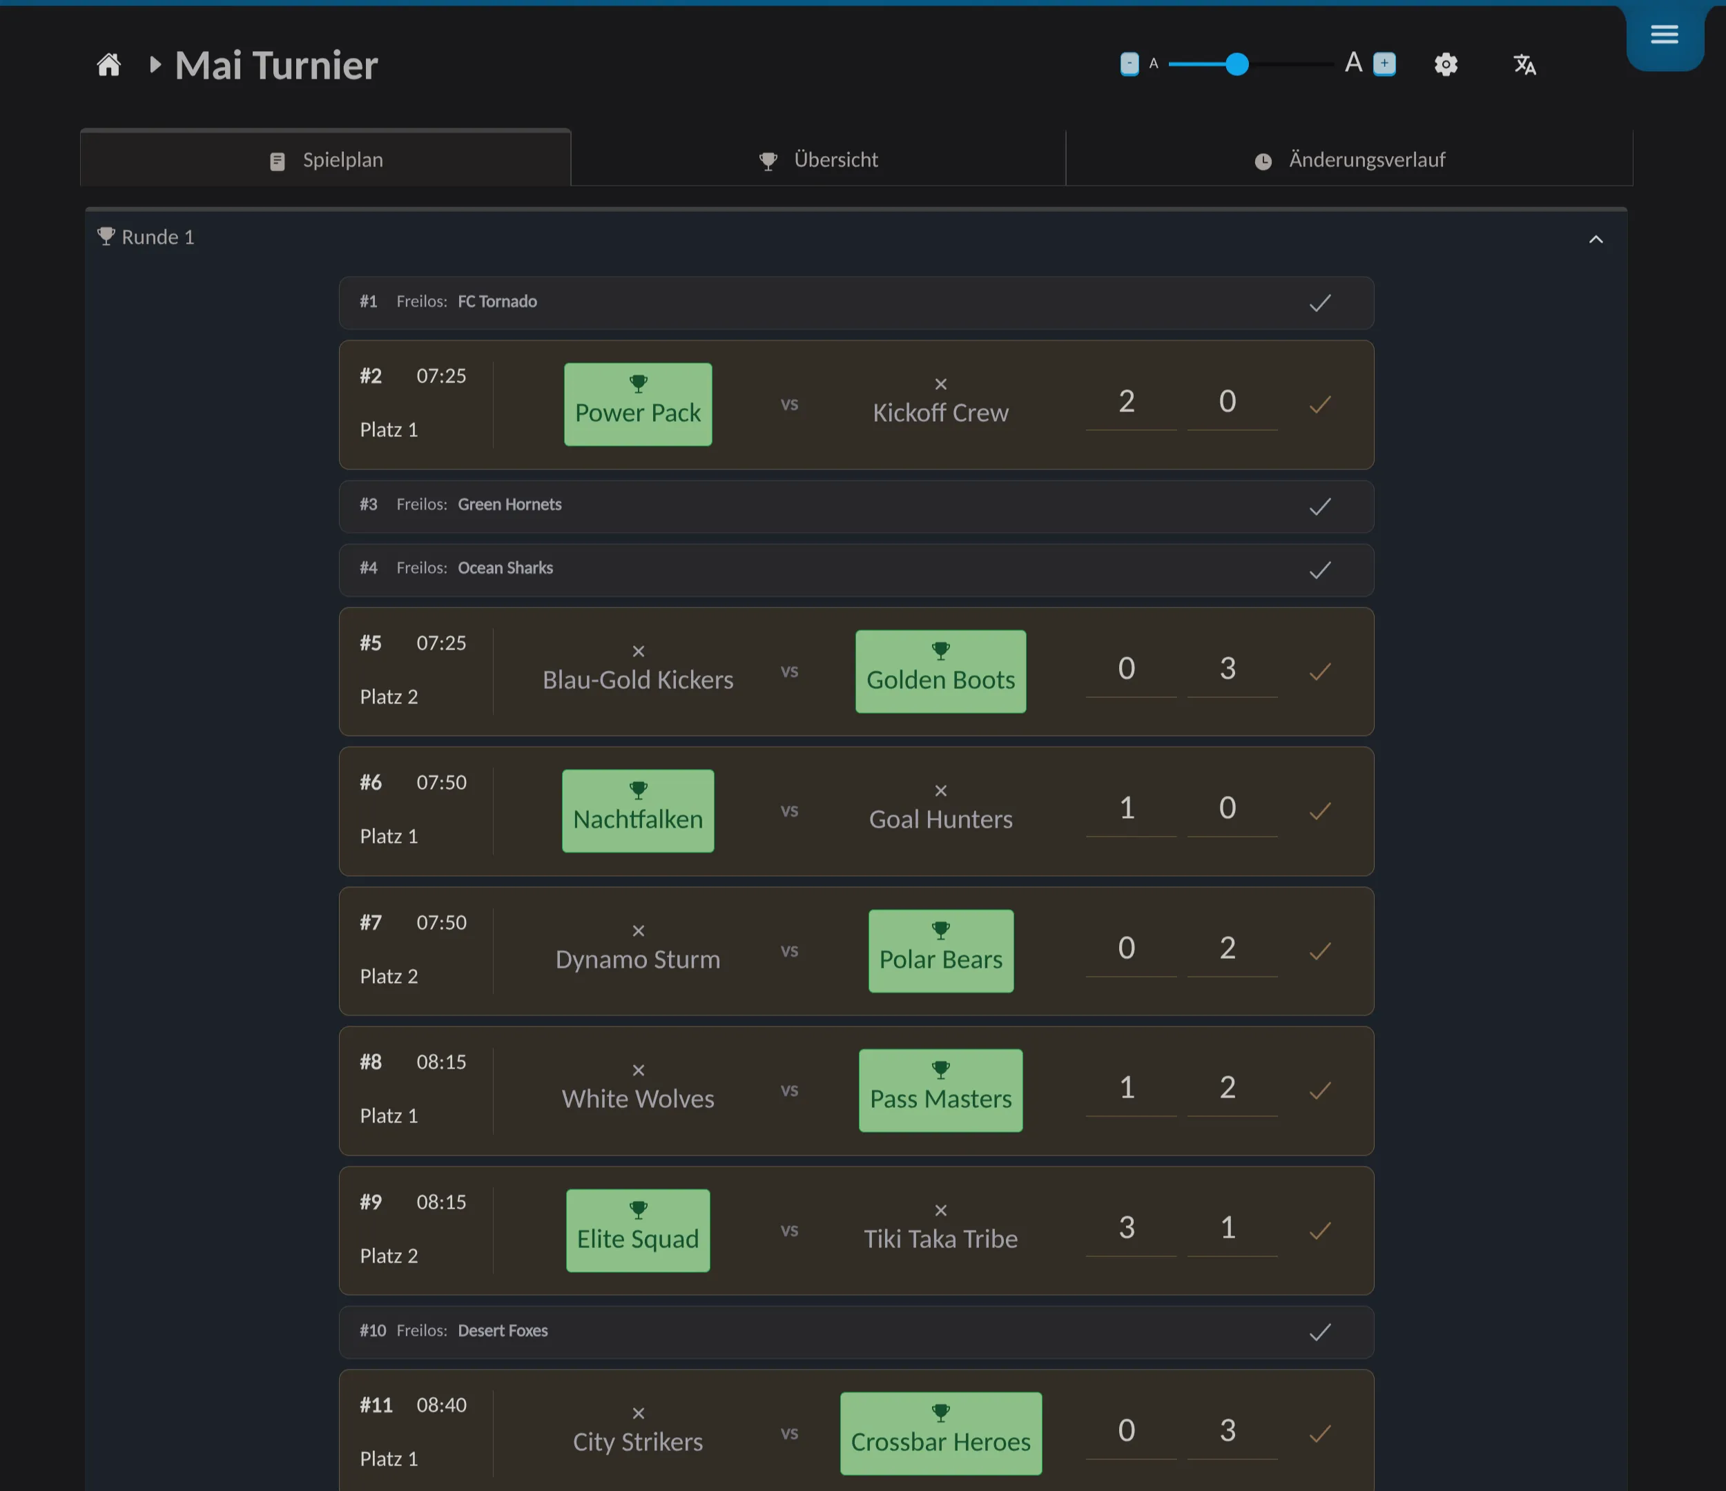Viewport: 1726px width, 1491px height.
Task: Edit Golden Boots score field showing 3
Action: click(x=1232, y=670)
